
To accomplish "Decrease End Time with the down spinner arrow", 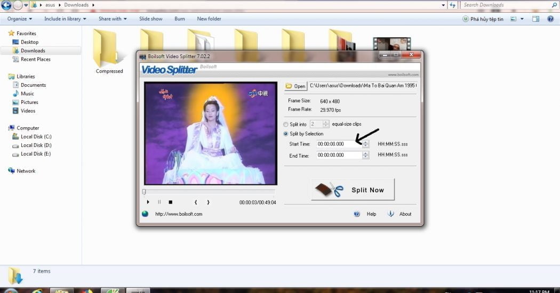I will [x=365, y=157].
